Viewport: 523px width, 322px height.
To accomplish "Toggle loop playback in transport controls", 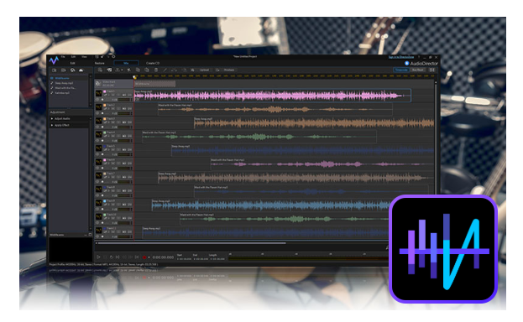I will point(112,257).
